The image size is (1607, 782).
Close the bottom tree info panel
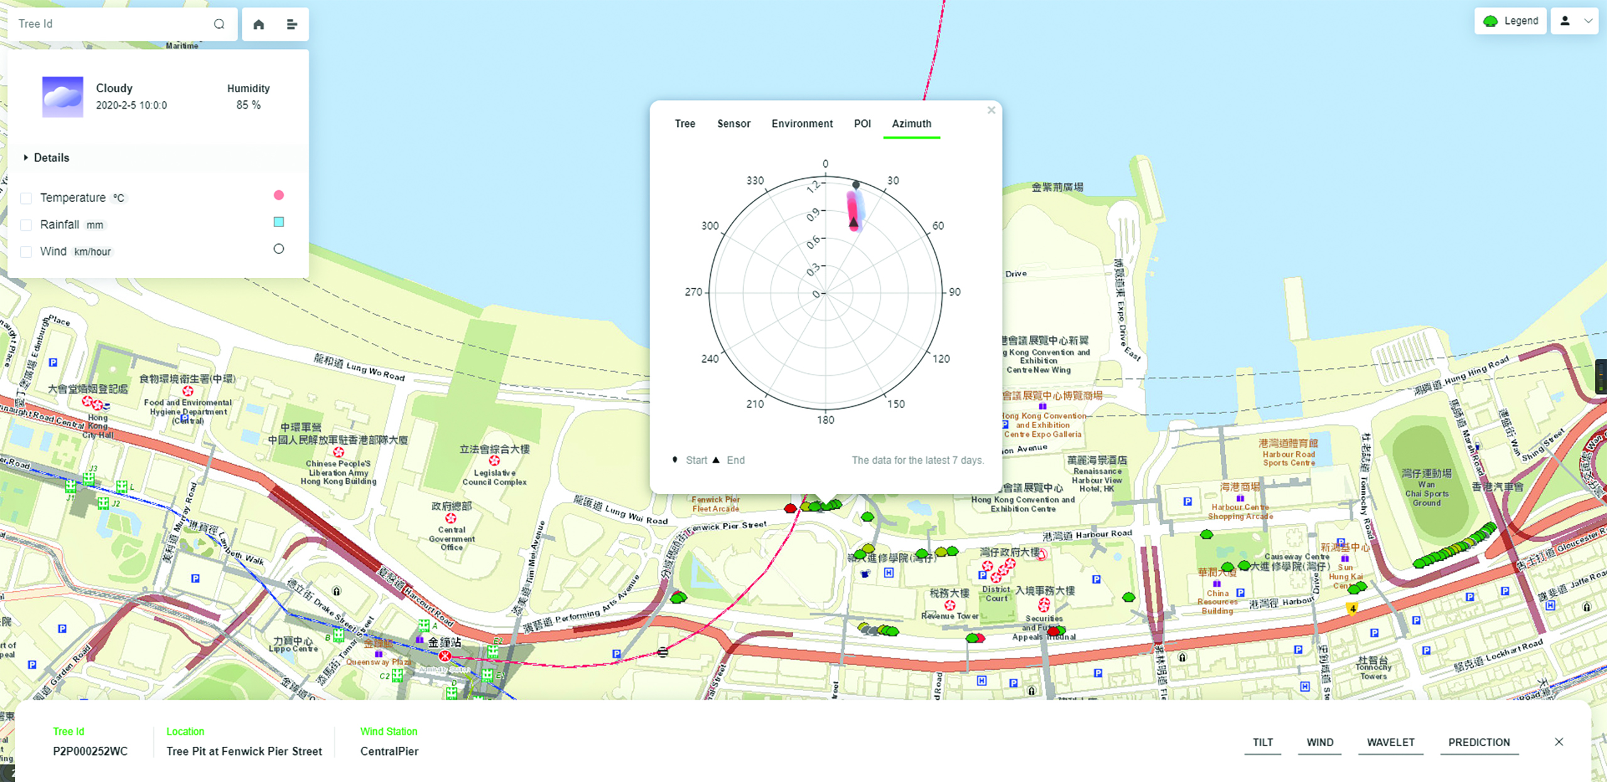tap(1559, 742)
